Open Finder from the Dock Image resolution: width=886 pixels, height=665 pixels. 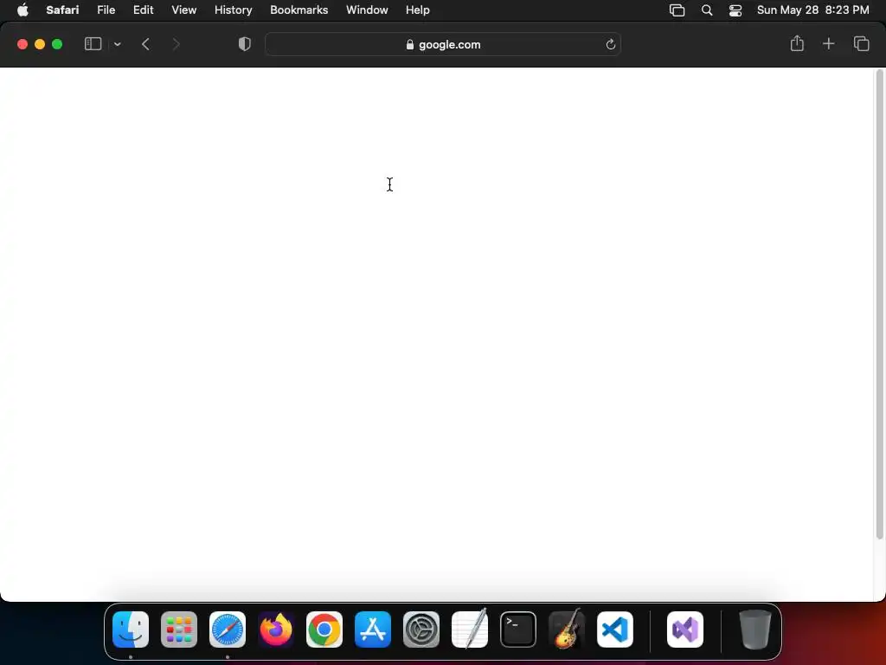[x=131, y=629]
